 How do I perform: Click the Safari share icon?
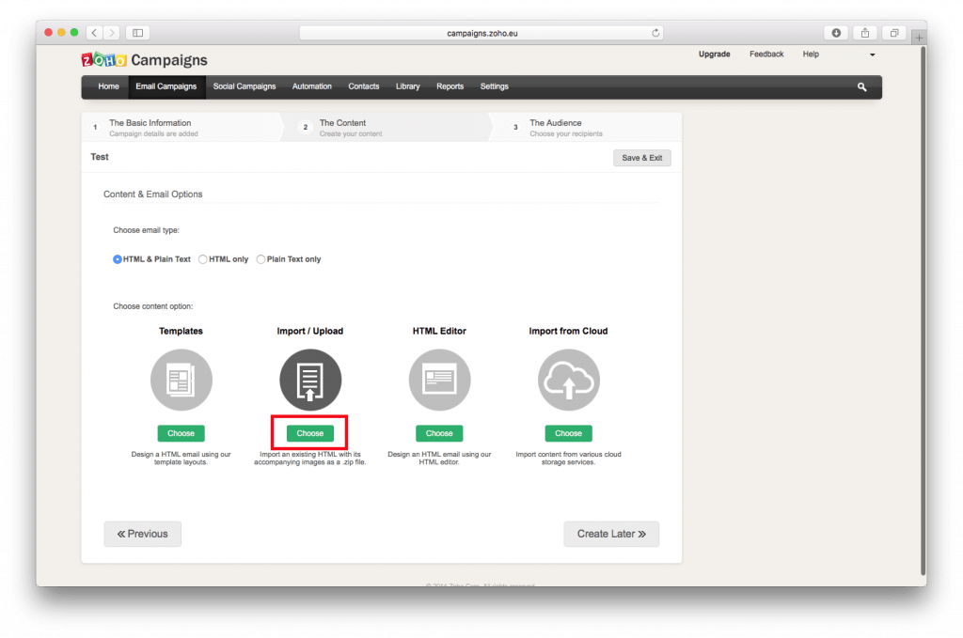[x=864, y=33]
